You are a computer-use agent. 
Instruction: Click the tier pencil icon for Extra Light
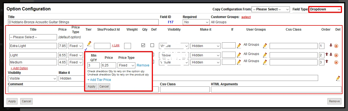(89, 44)
